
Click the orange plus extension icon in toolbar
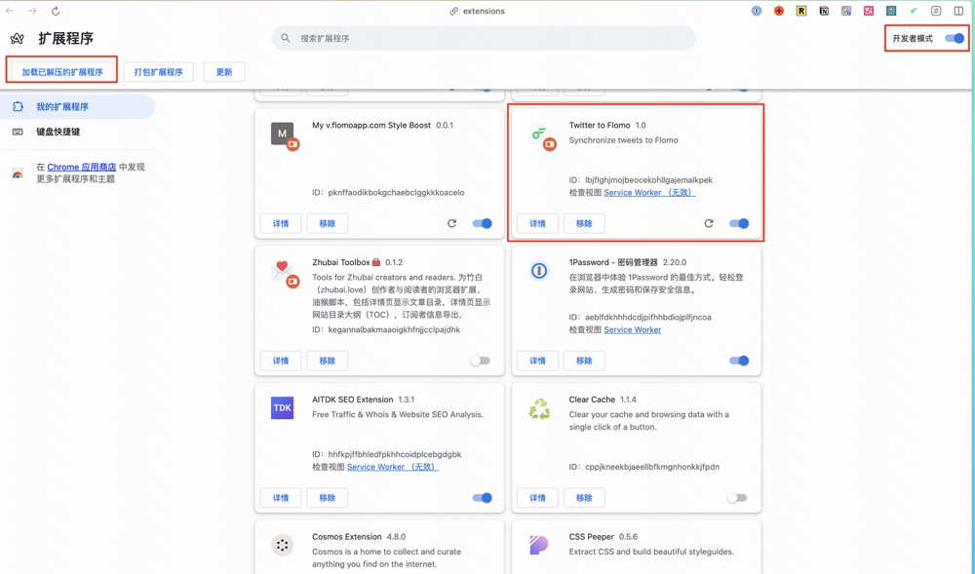click(778, 11)
